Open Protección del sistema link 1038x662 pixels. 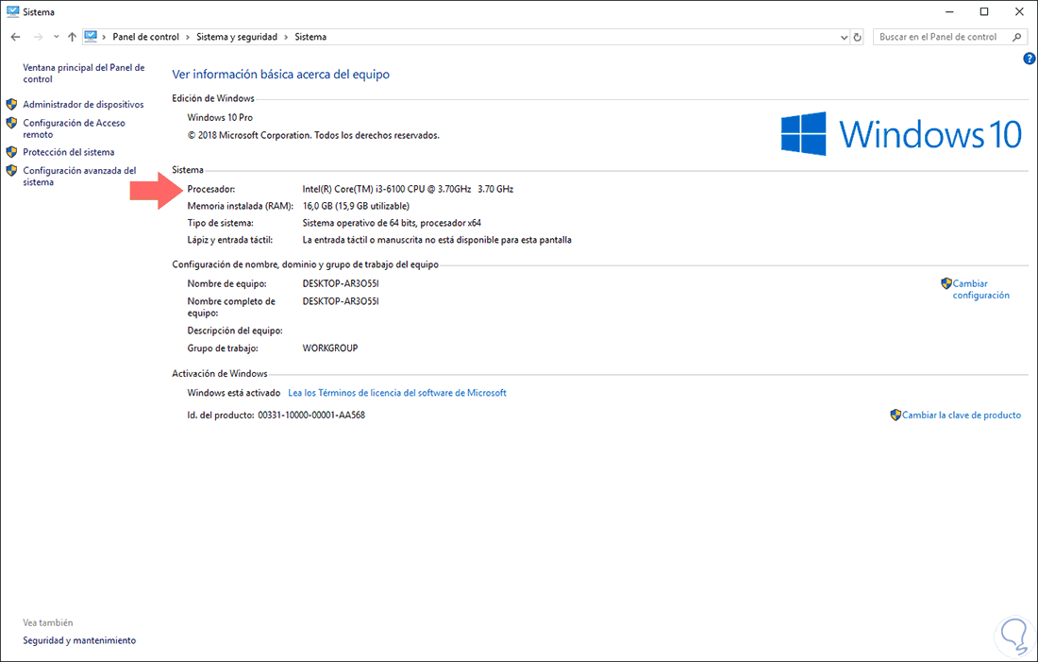pos(68,152)
